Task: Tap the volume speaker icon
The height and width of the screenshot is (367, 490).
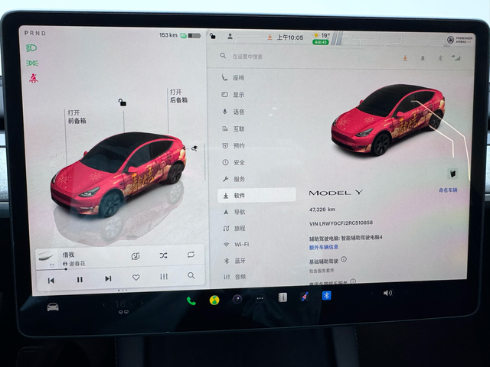Action: pos(387,293)
